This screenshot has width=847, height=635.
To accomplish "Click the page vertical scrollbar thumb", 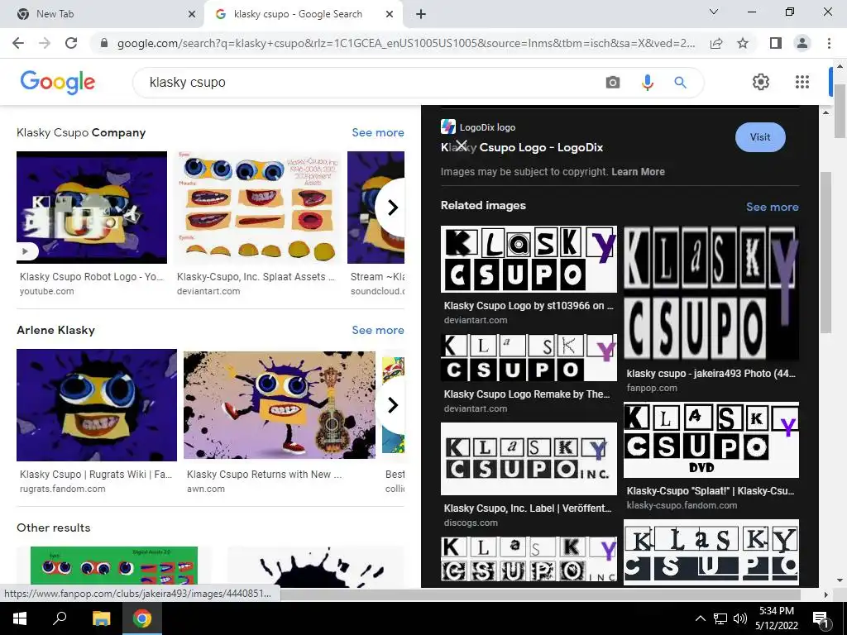I will [x=840, y=112].
